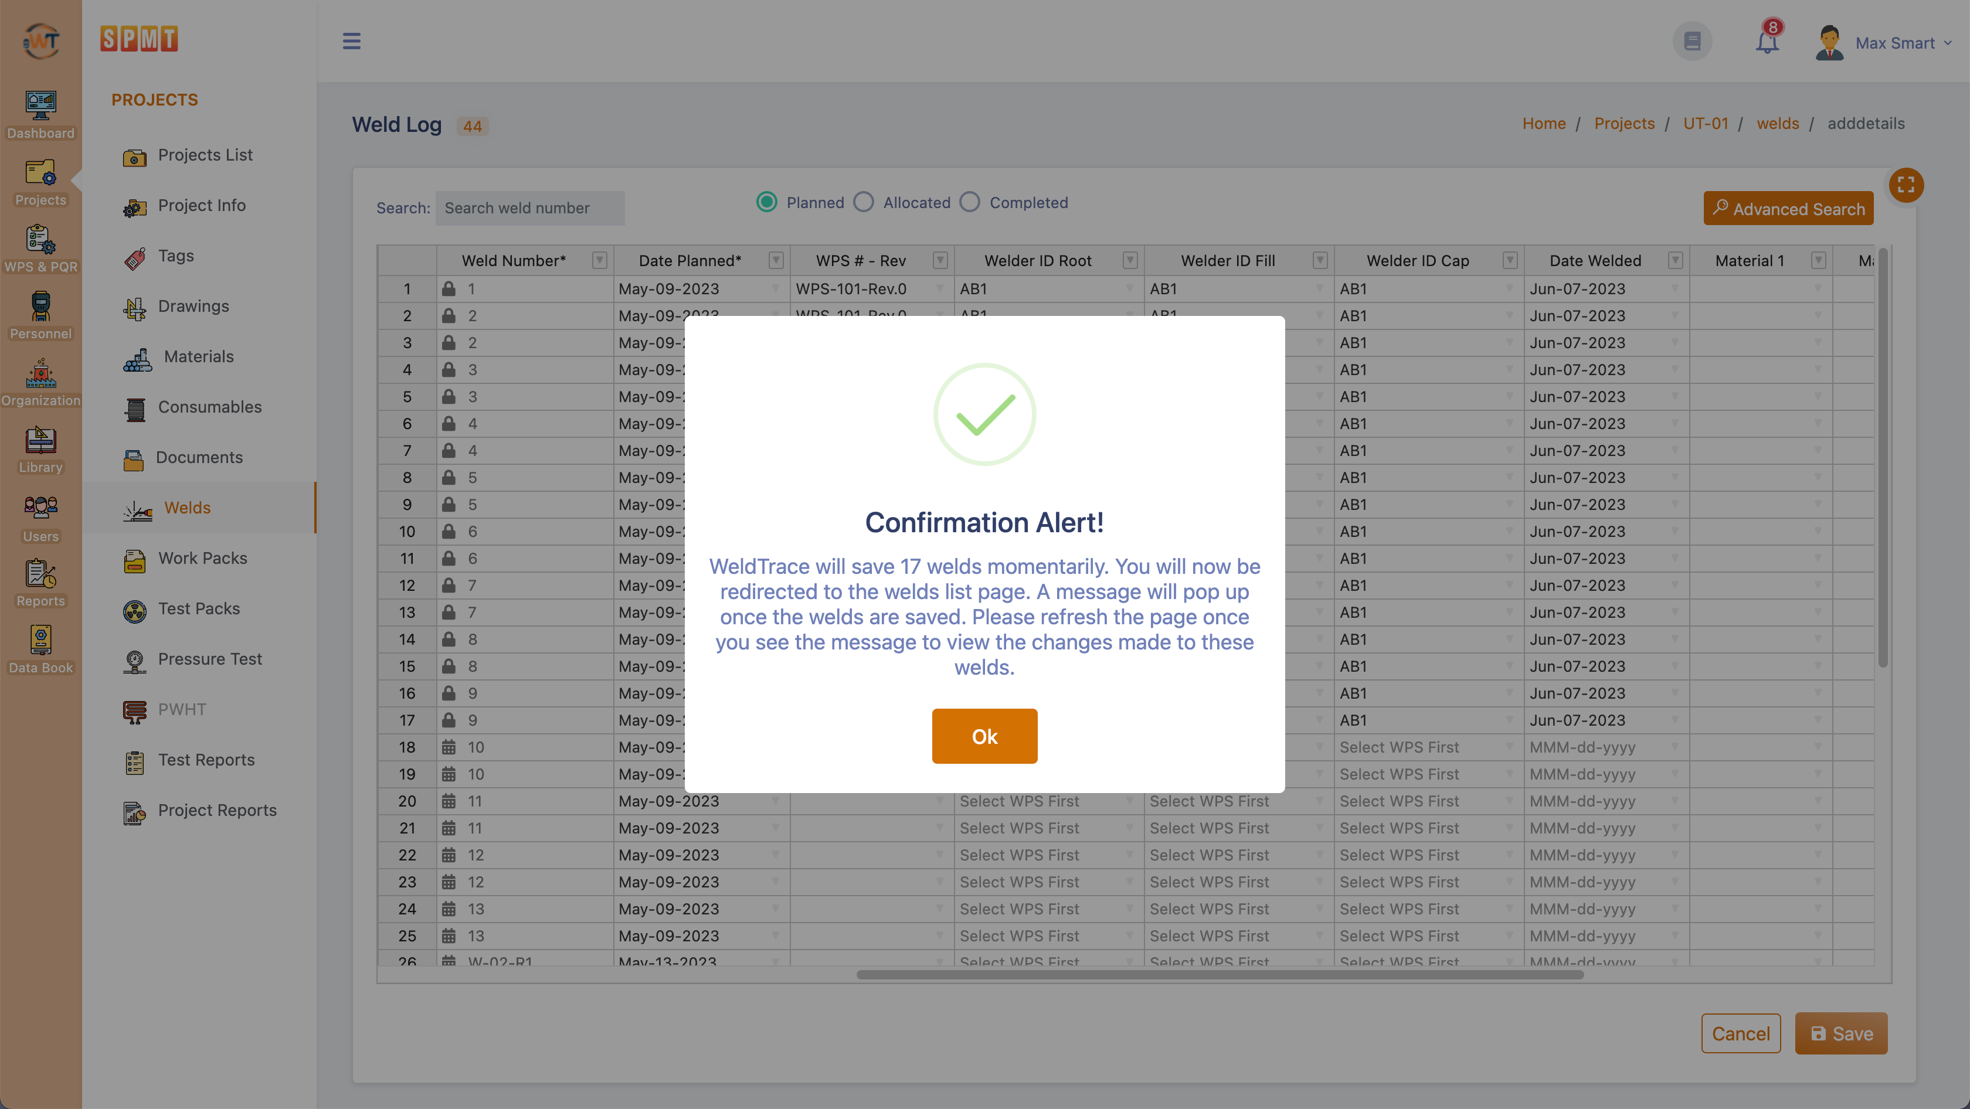Go to UT-01 breadcrumb link

pos(1706,123)
